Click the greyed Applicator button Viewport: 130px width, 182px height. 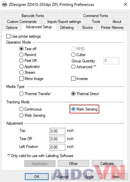[40, 164]
